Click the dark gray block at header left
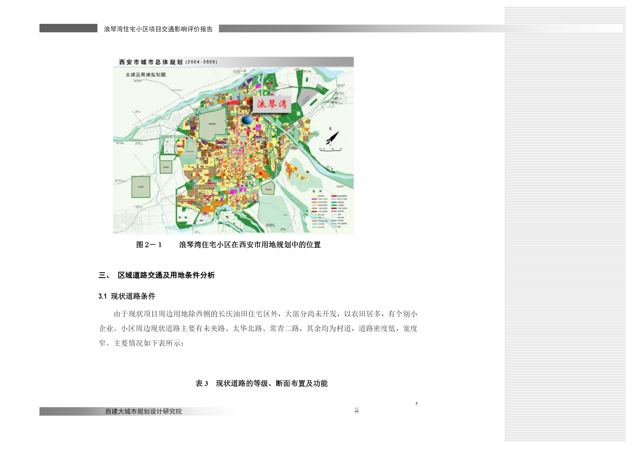Viewport: 636px width, 450px height. 68,28
